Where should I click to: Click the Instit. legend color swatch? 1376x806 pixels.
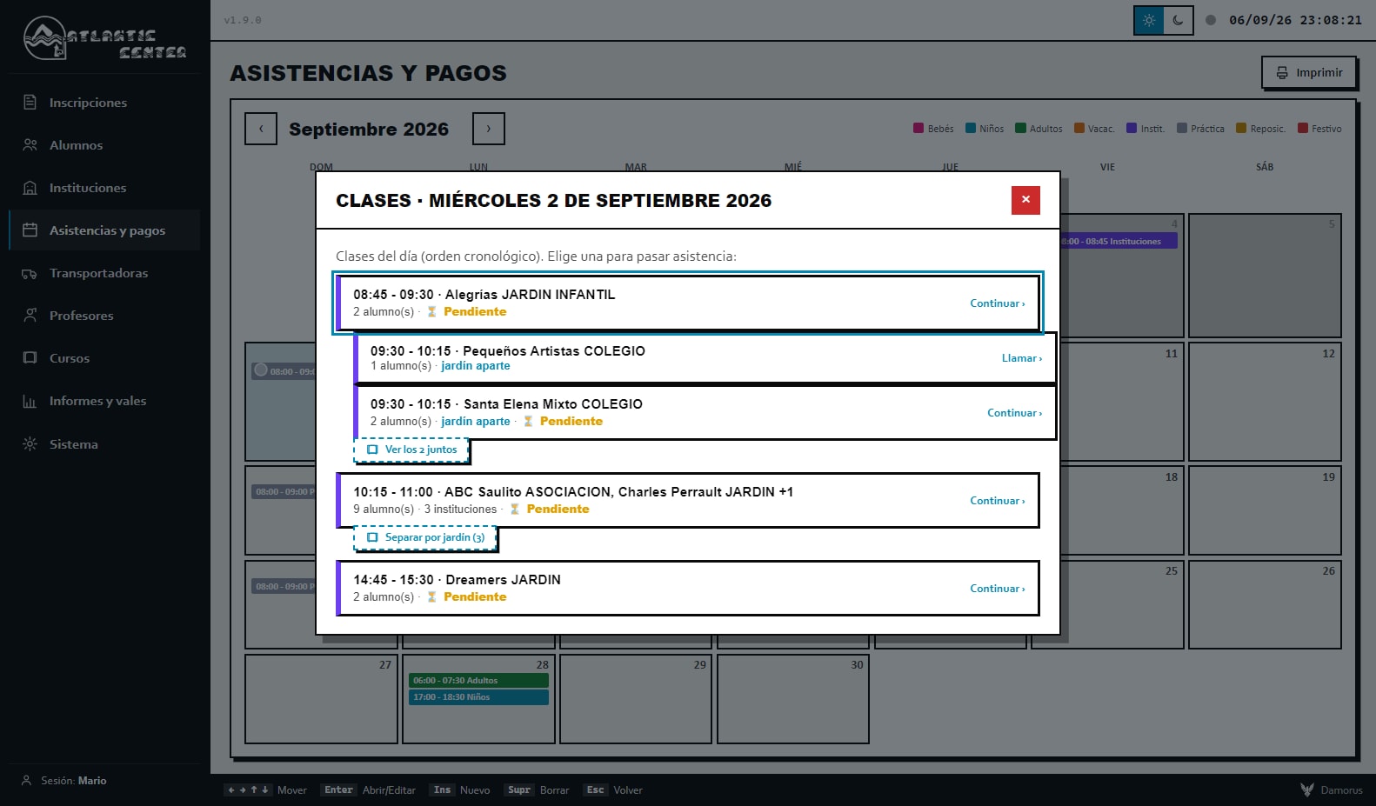(x=1132, y=129)
